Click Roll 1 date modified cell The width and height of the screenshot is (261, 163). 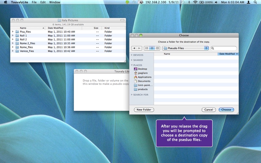coord(61,36)
